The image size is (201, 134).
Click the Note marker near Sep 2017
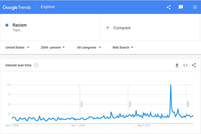[x=130, y=104]
